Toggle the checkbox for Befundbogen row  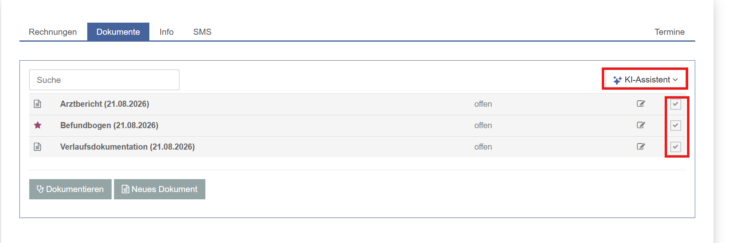coord(676,125)
